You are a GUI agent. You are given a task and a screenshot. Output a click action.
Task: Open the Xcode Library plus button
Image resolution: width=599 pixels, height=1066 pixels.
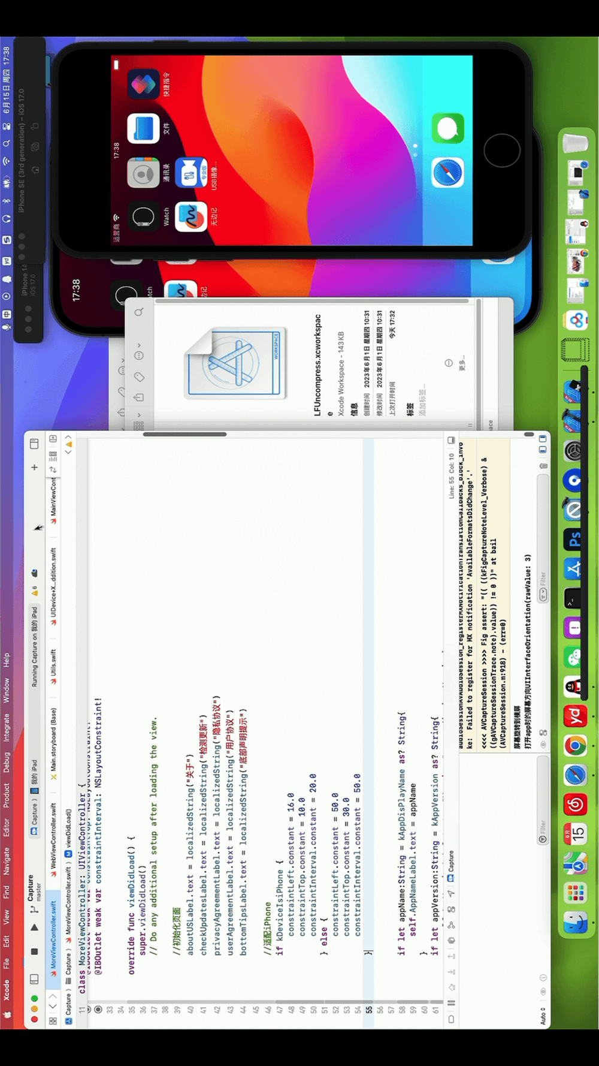(34, 467)
